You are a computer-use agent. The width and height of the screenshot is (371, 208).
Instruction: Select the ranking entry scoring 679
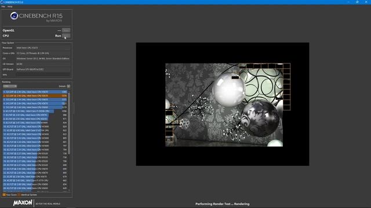(35, 177)
